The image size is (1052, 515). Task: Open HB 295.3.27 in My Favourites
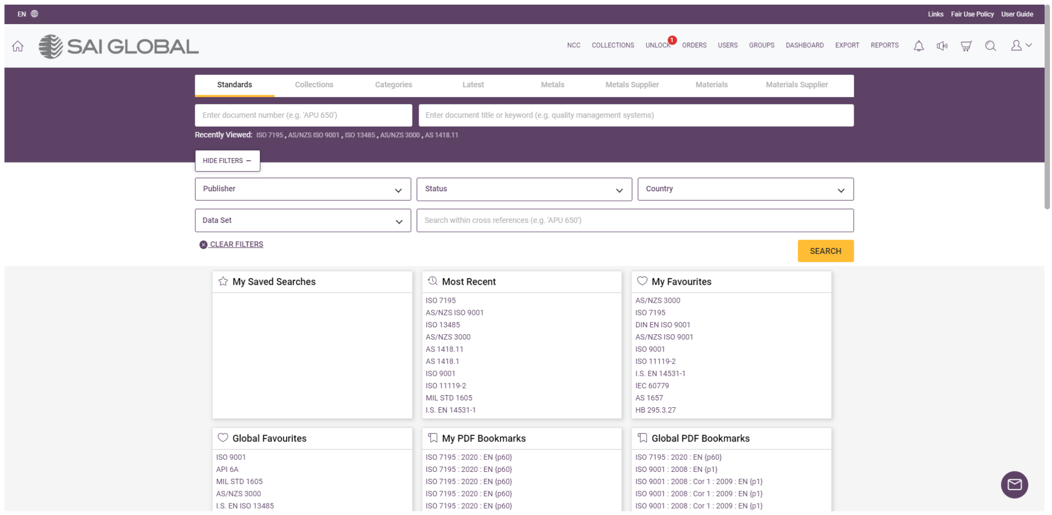[x=655, y=410]
